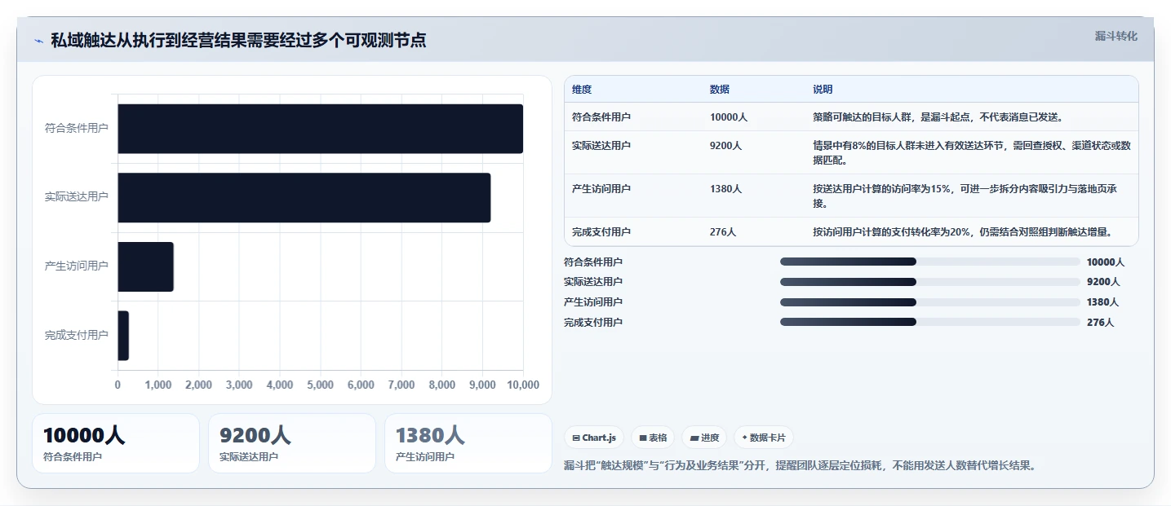Select the Chart.js chip

(594, 438)
